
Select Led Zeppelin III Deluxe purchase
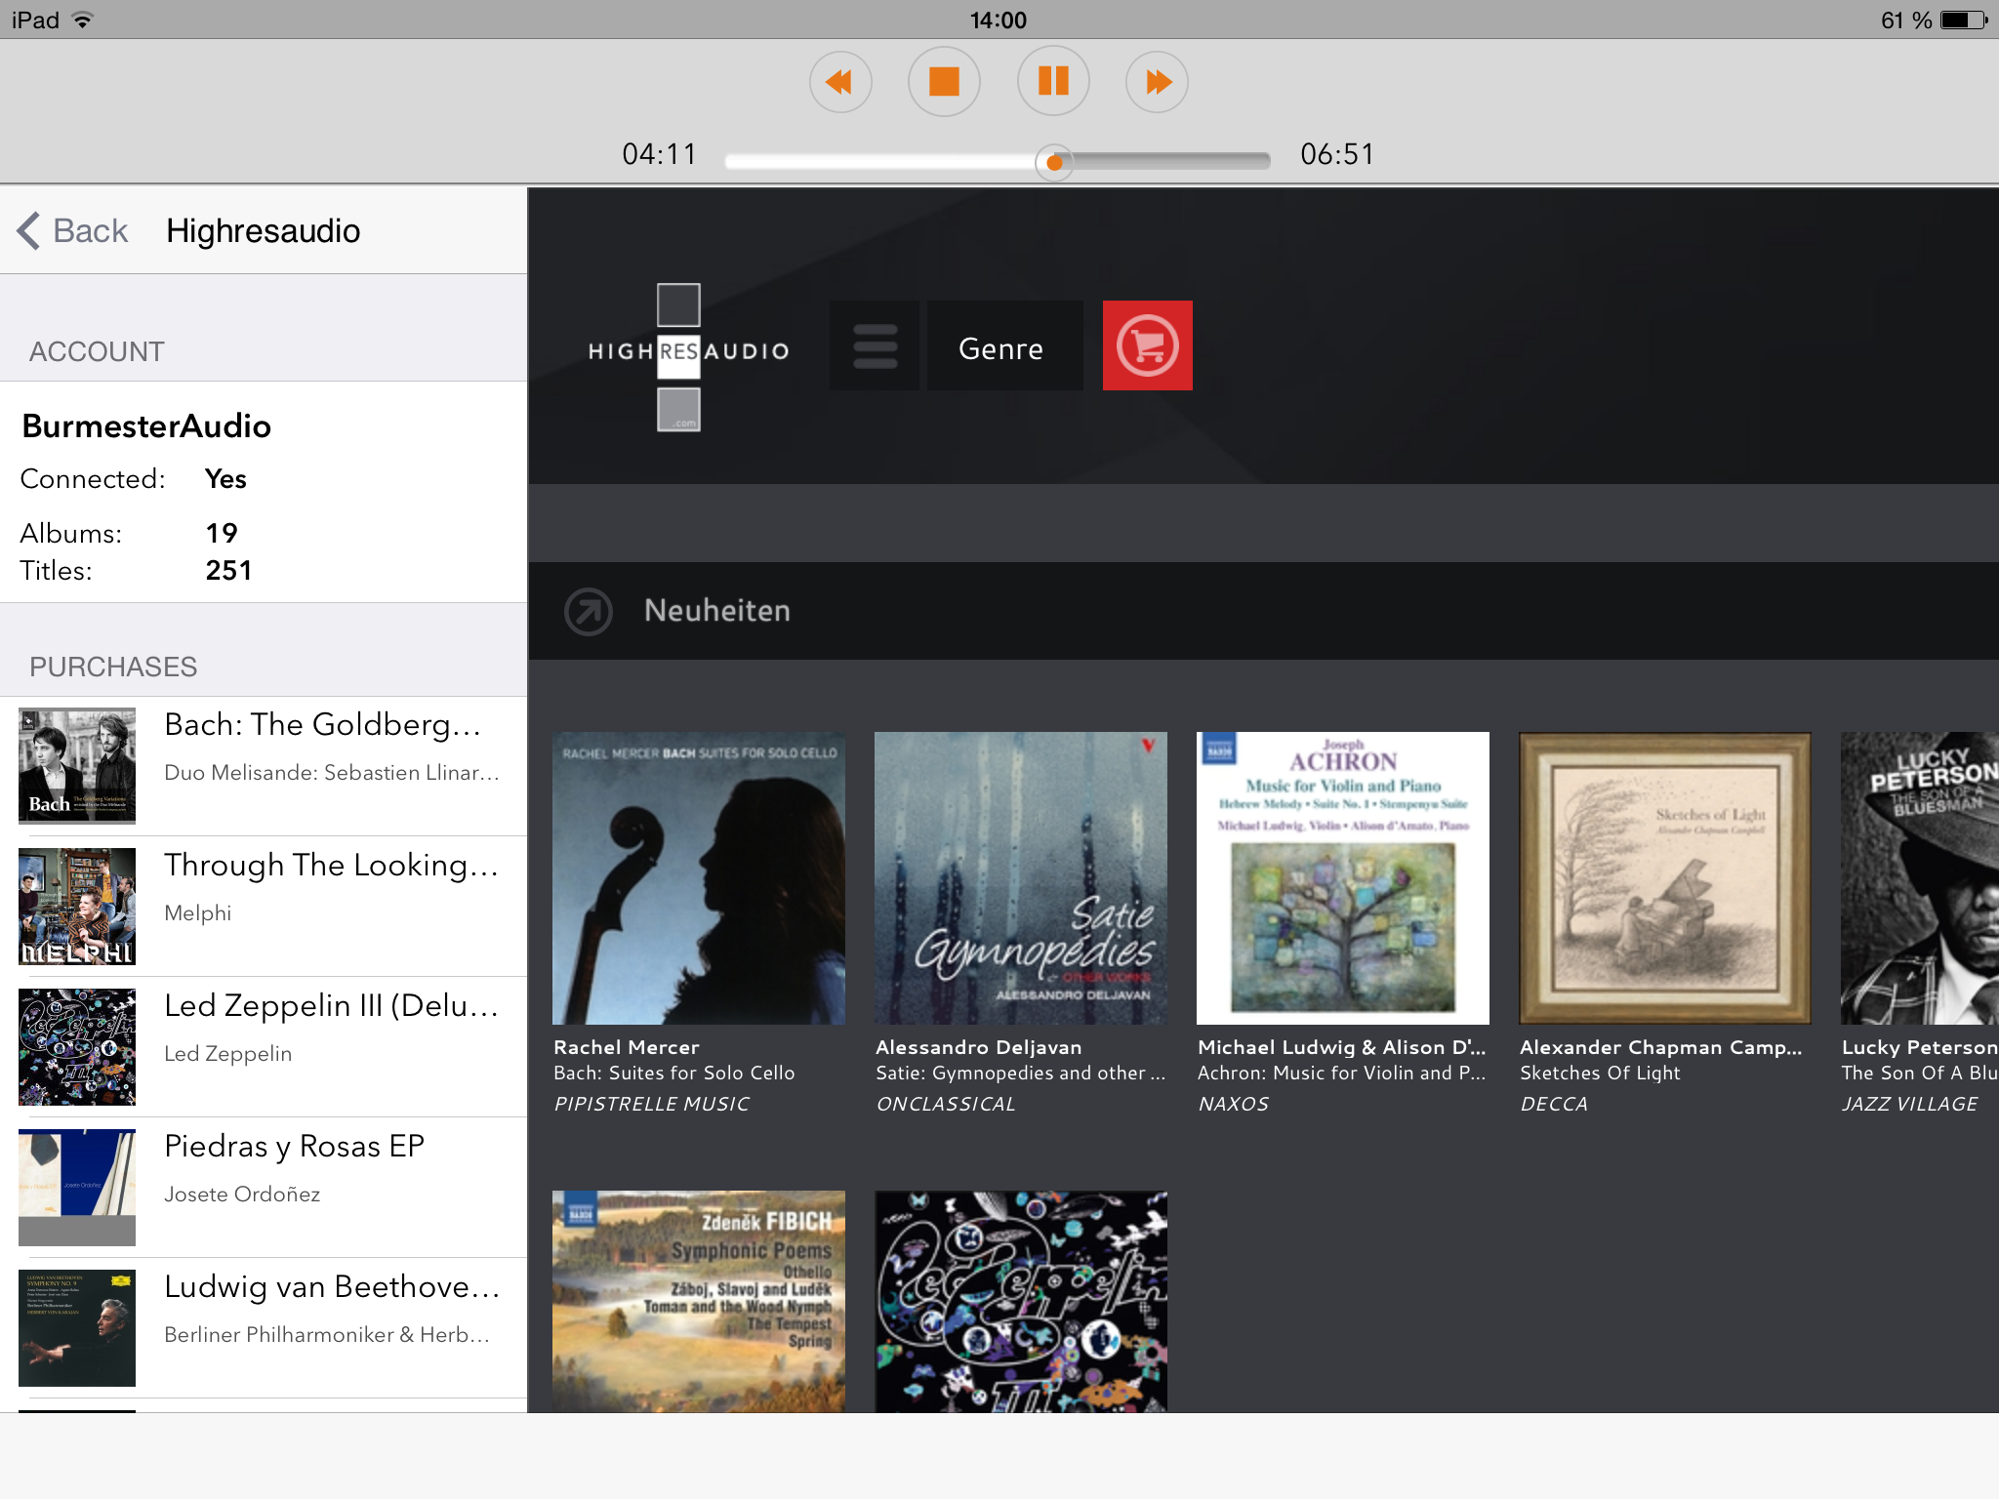tap(264, 1047)
